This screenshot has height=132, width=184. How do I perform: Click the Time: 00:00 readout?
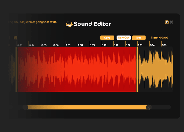coord(159,38)
